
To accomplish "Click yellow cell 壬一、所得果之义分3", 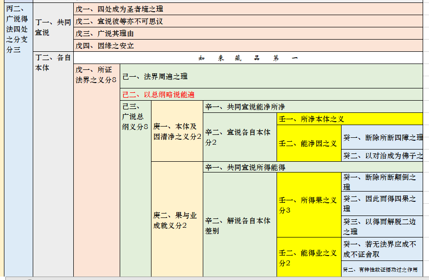I will 309,205.
